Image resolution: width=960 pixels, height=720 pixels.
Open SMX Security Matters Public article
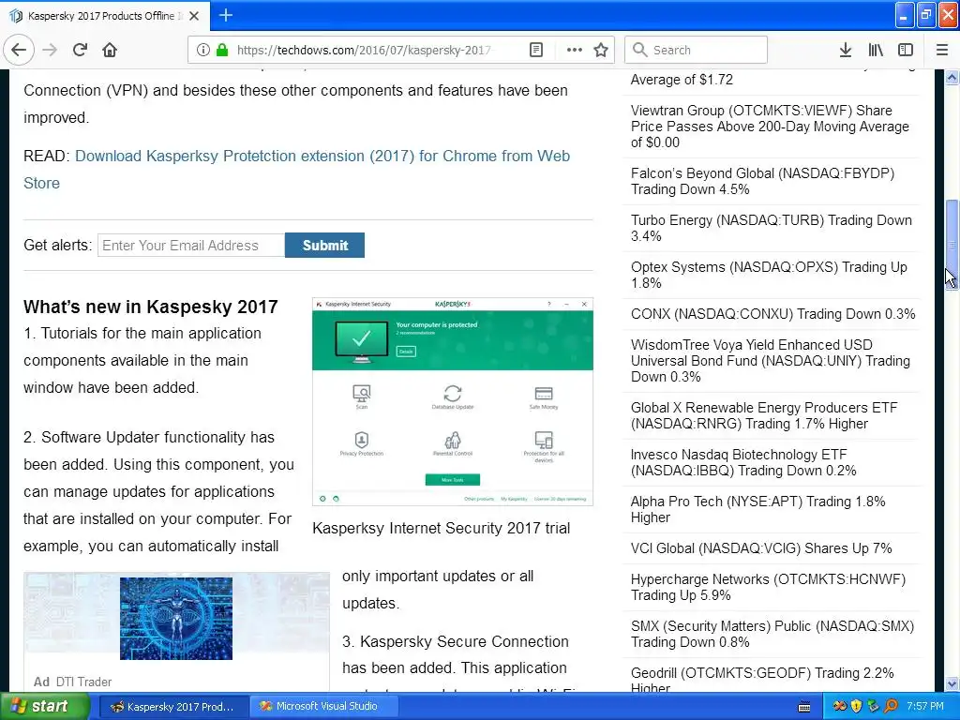[x=772, y=635]
